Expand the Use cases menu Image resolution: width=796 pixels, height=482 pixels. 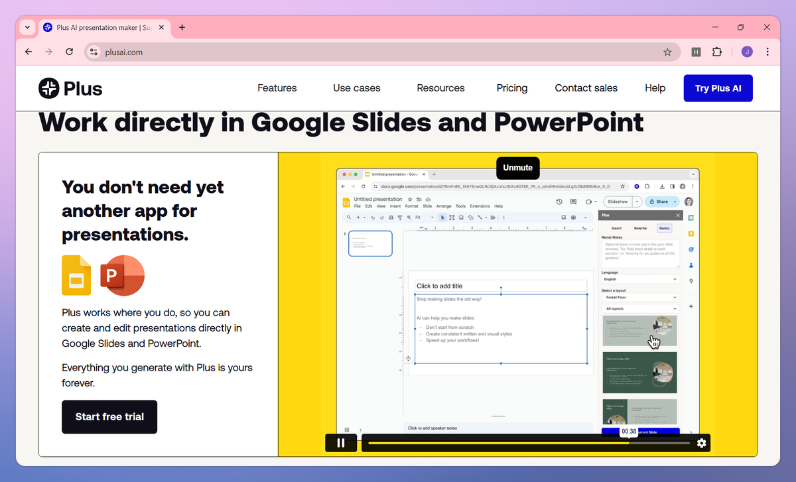point(357,88)
